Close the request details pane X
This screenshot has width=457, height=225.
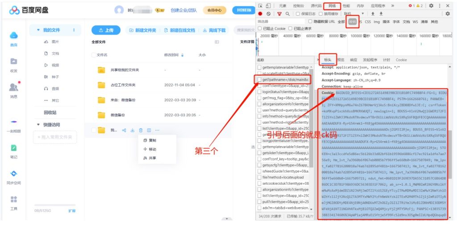coord(318,60)
